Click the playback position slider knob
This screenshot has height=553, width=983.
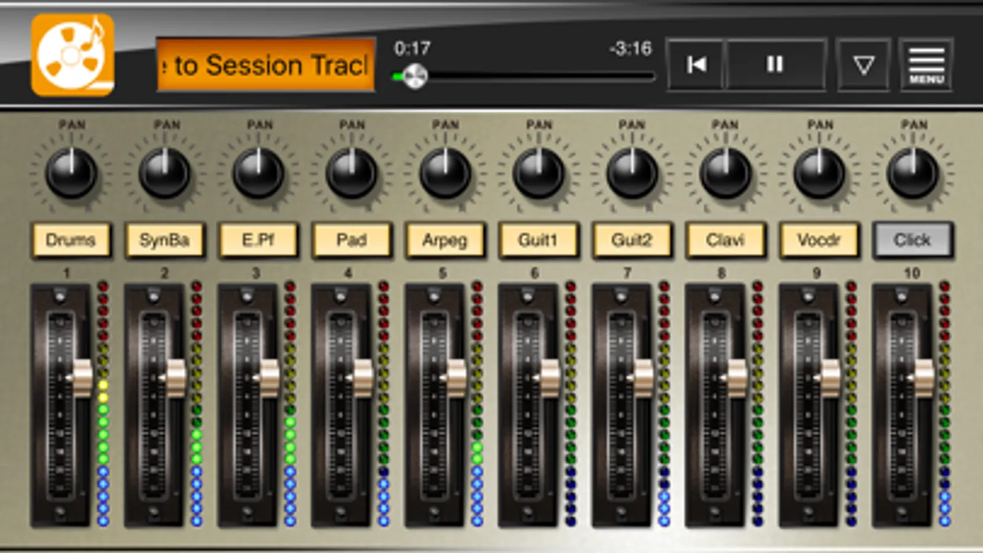tap(415, 77)
